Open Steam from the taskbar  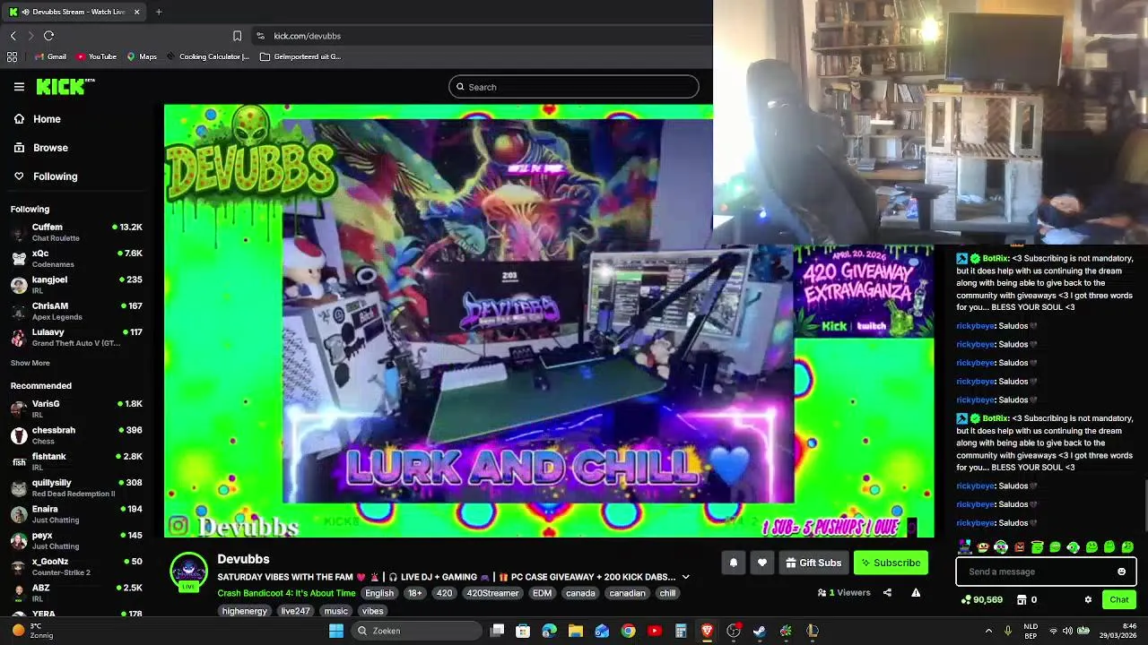point(760,631)
